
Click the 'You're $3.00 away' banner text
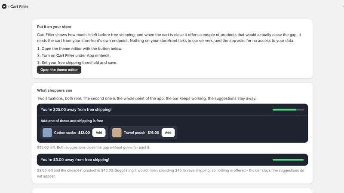click(x=75, y=160)
